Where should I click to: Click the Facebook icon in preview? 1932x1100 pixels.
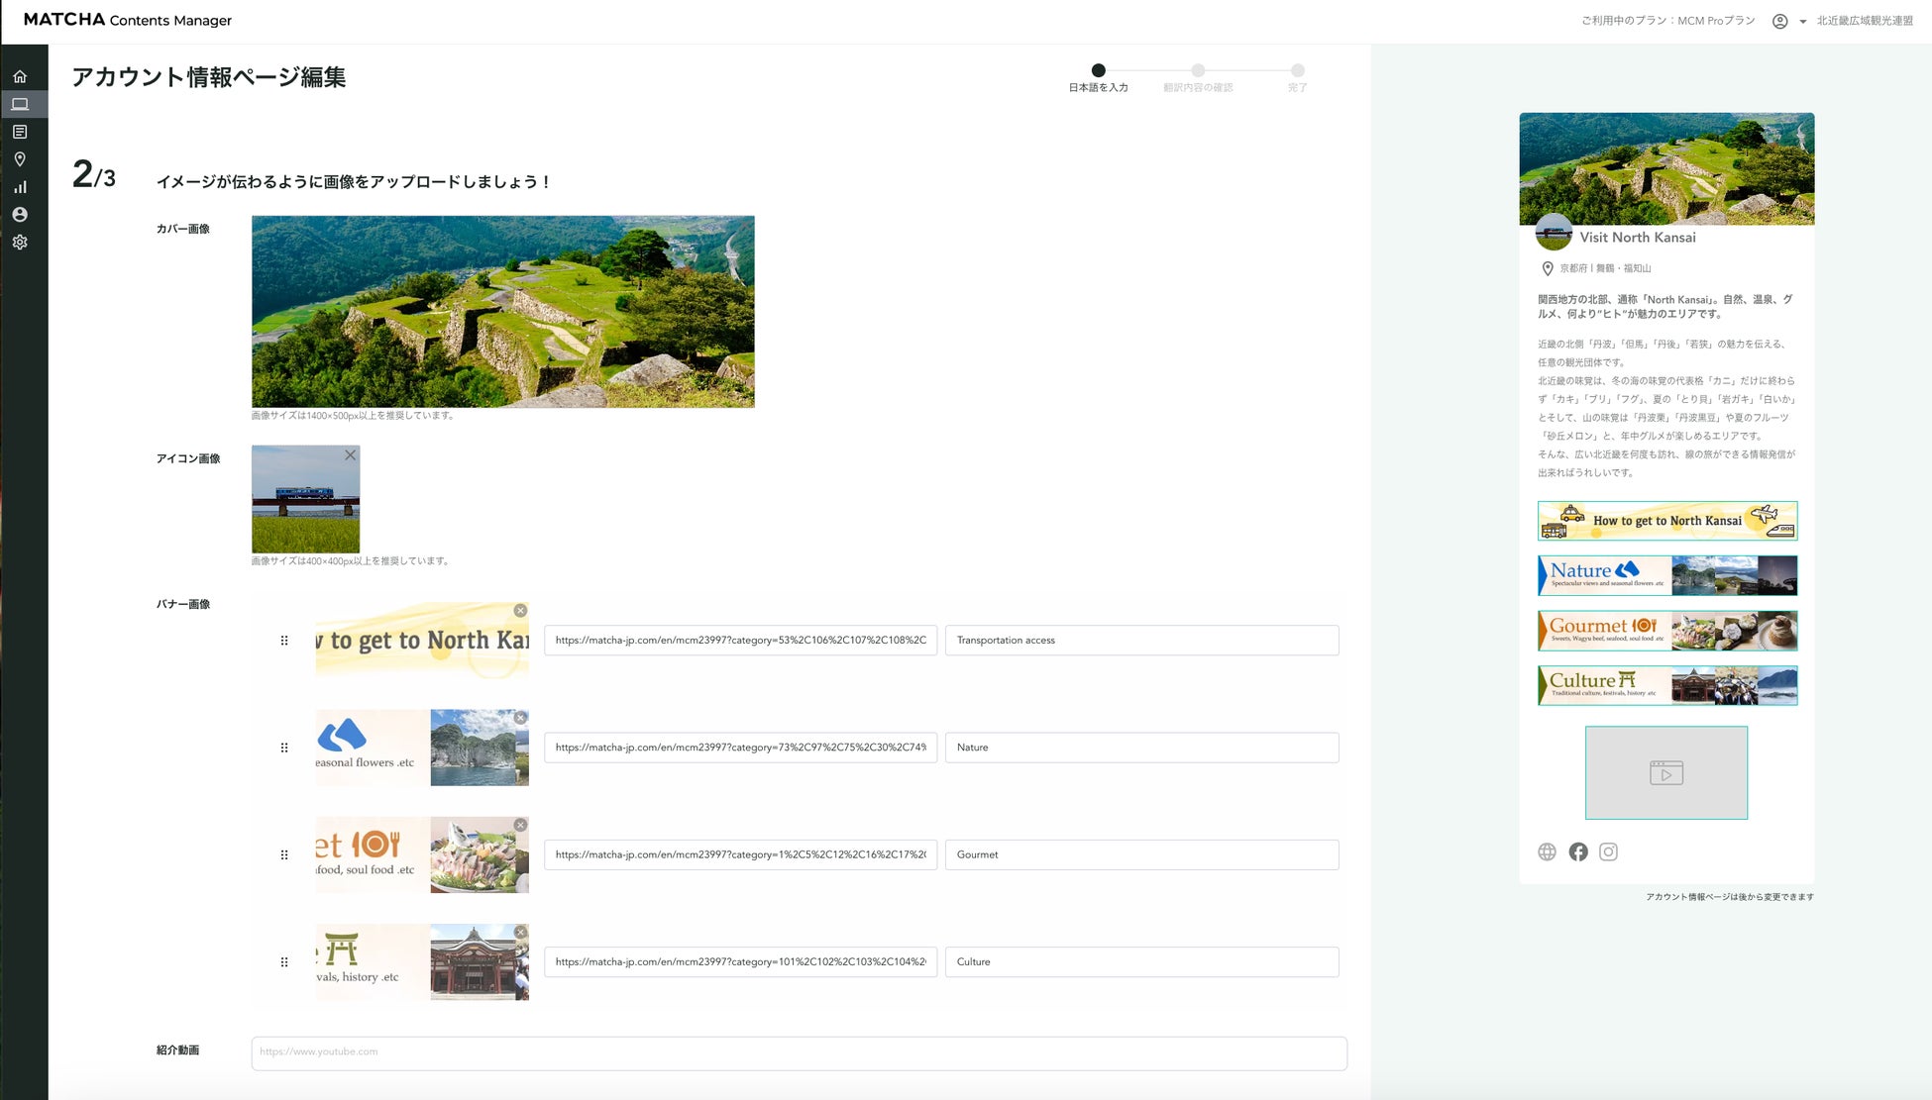pos(1578,851)
